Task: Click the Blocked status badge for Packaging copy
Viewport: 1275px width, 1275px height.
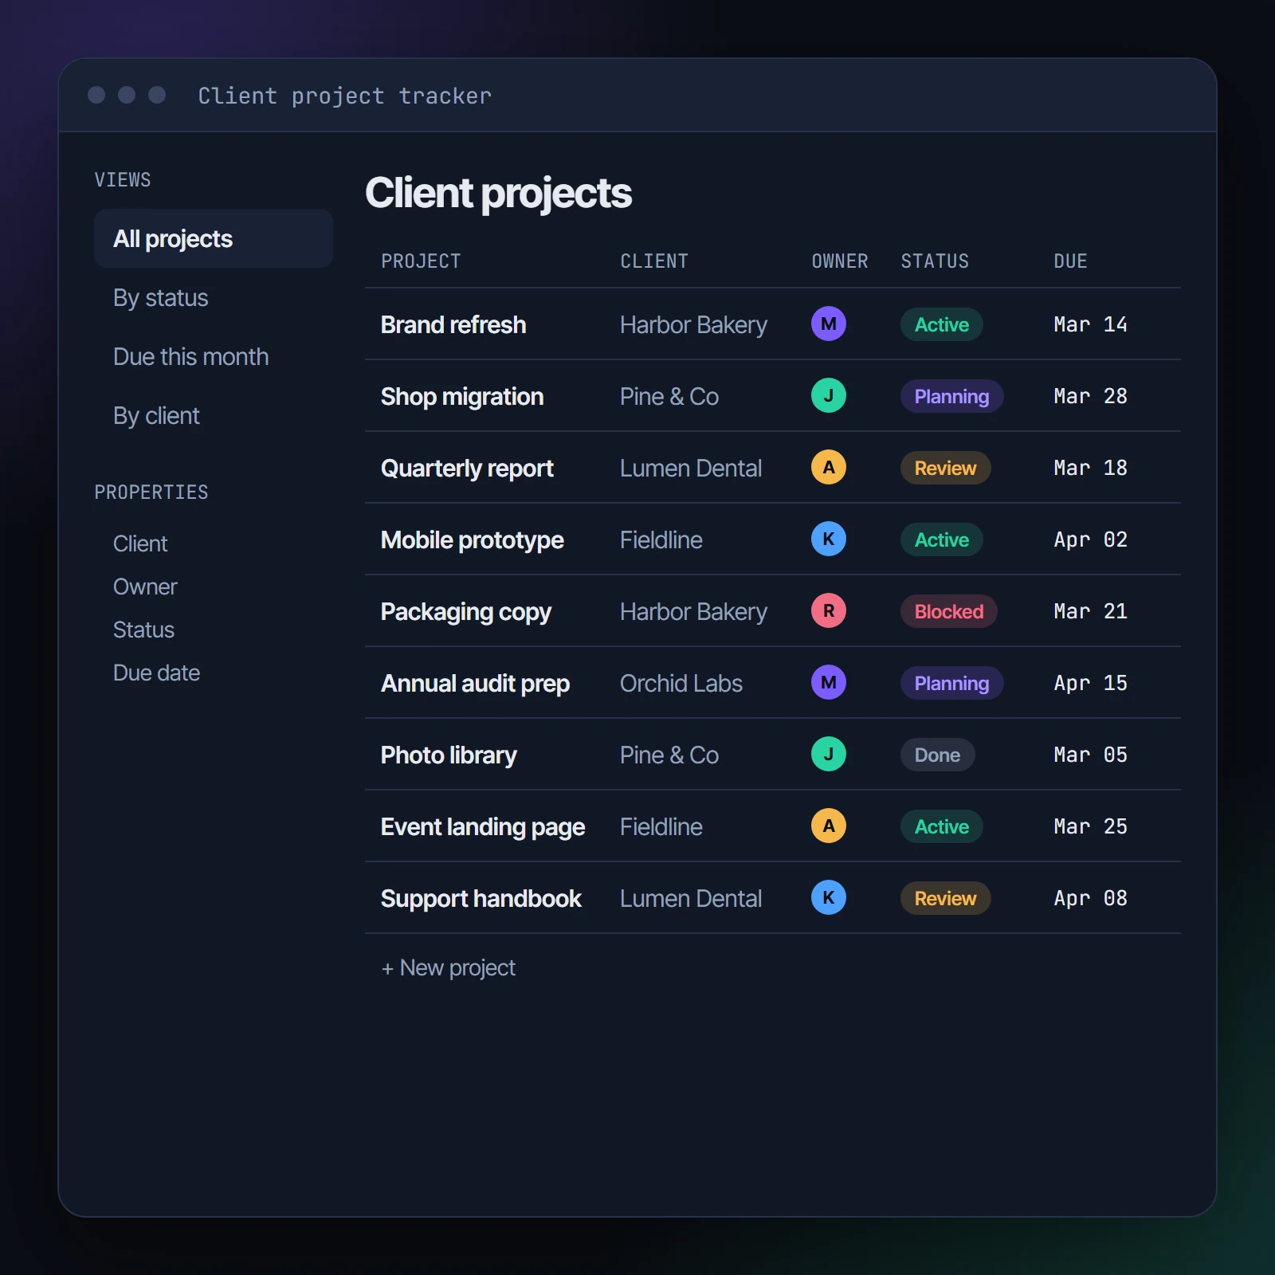Action: [949, 611]
